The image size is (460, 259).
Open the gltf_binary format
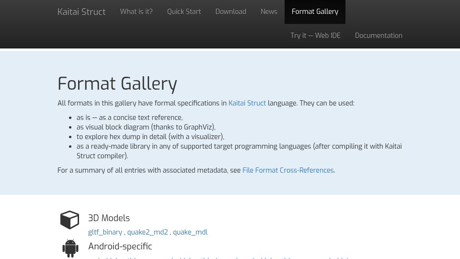point(105,232)
